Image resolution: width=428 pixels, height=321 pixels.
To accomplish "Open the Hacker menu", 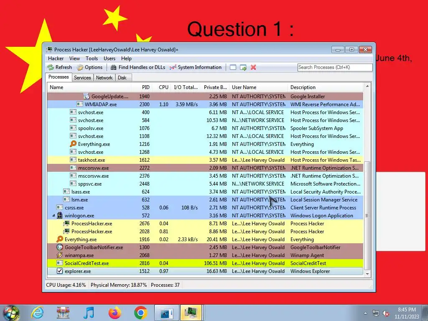I will (56, 59).
